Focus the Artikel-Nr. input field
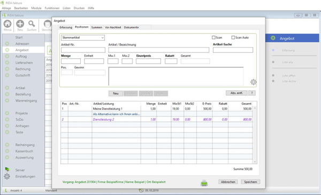The width and height of the screenshot is (321, 195). [83, 50]
